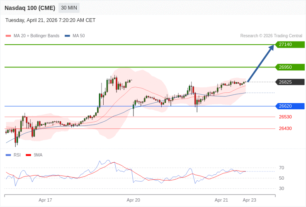Screen dimensions: 306x207
Task: Click the RSI blue legend swatch
Action: click(8, 155)
